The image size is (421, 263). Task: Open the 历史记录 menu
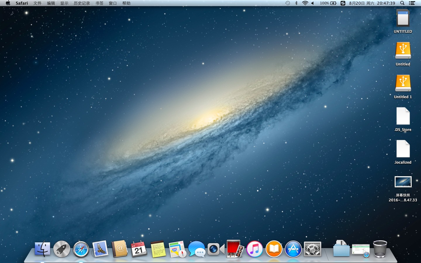[x=82, y=3]
